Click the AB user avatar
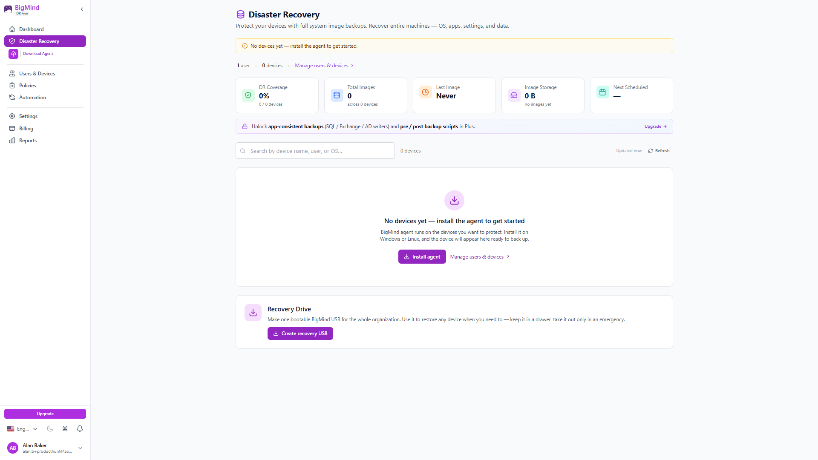Viewport: 818px width, 460px height. point(13,448)
